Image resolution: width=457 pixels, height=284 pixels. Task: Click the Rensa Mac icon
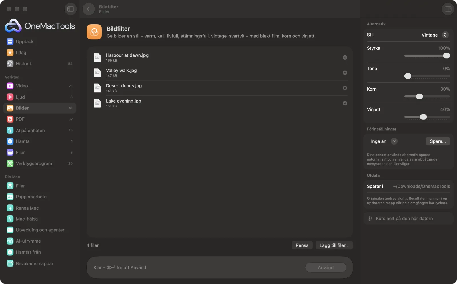click(10, 208)
